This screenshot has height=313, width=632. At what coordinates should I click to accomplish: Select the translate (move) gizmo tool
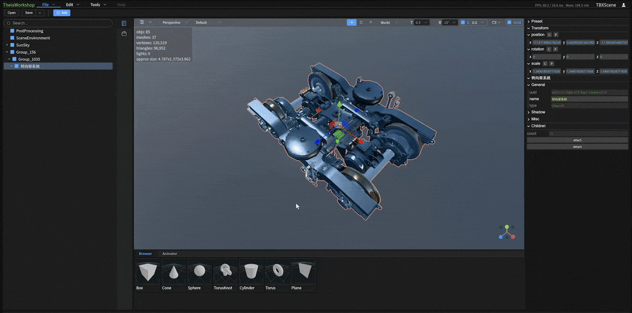[352, 22]
